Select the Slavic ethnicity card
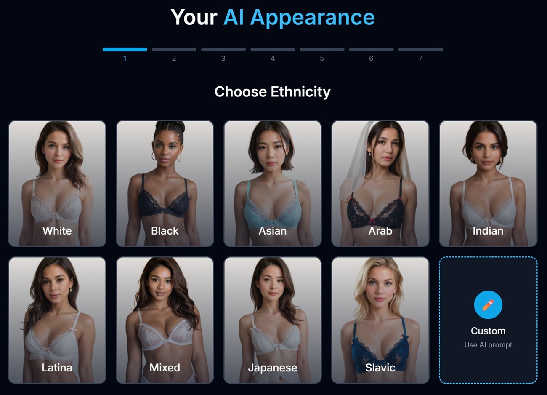547x395 pixels. tap(380, 320)
